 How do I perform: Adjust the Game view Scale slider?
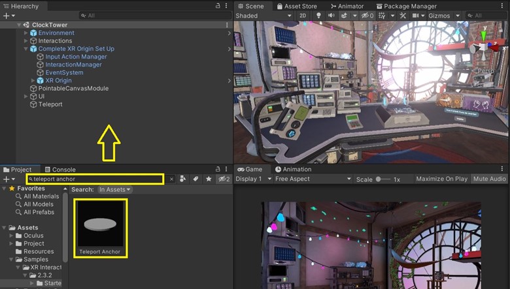[382, 179]
